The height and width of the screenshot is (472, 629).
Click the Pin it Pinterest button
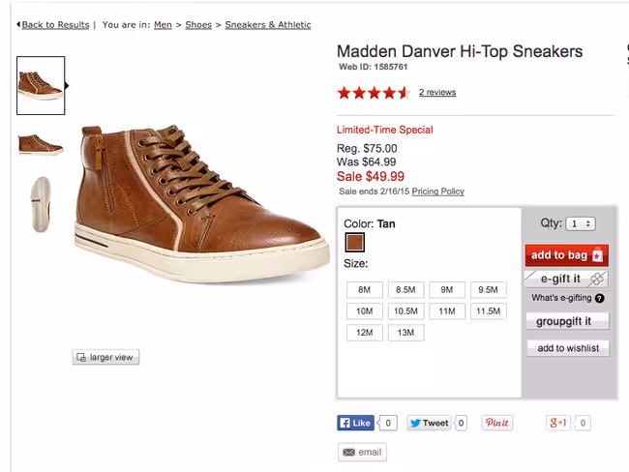497,423
